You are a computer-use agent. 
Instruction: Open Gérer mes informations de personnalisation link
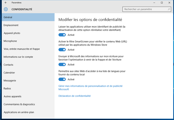(91, 88)
